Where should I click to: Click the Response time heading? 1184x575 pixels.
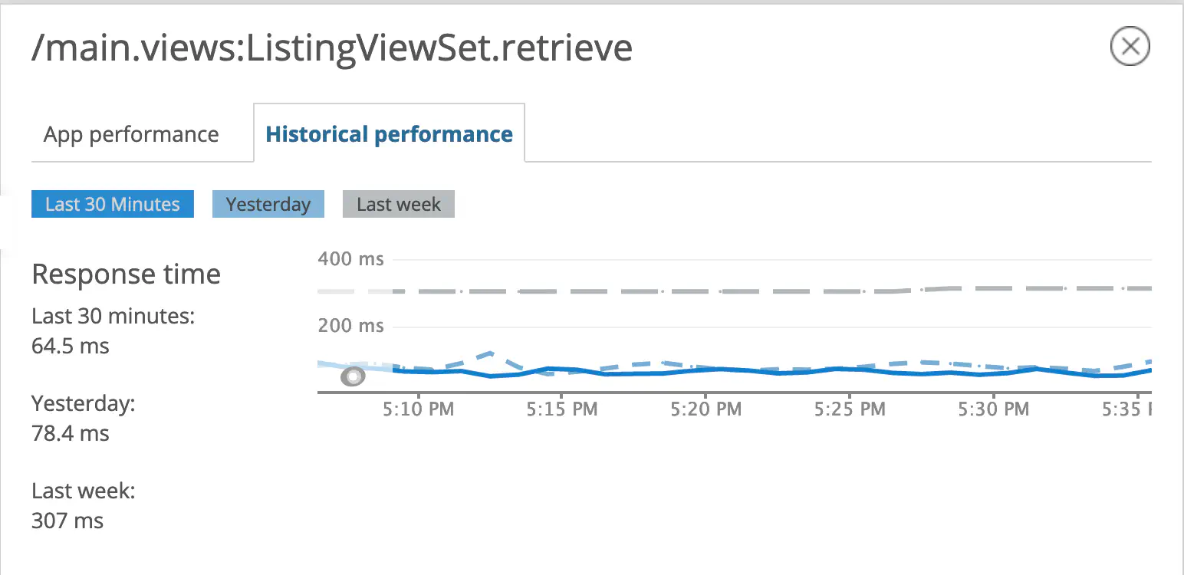tap(125, 274)
